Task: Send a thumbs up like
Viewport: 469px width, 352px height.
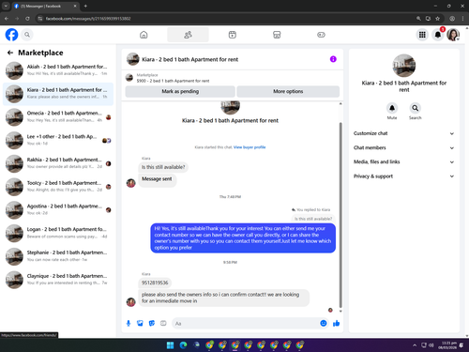Action: pos(337,323)
